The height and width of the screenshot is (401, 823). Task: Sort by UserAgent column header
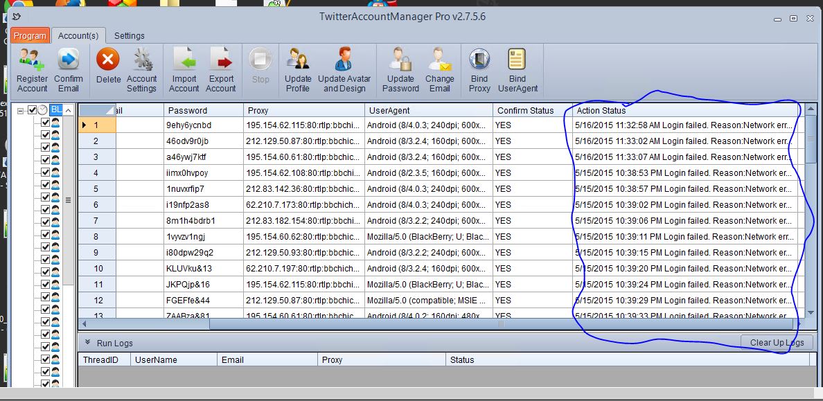tap(429, 111)
